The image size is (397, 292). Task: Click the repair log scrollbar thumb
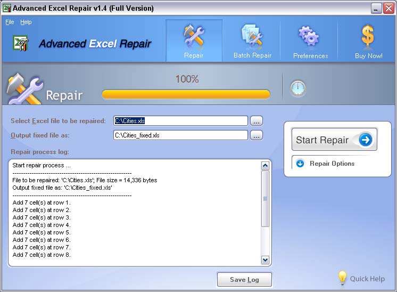point(265,199)
